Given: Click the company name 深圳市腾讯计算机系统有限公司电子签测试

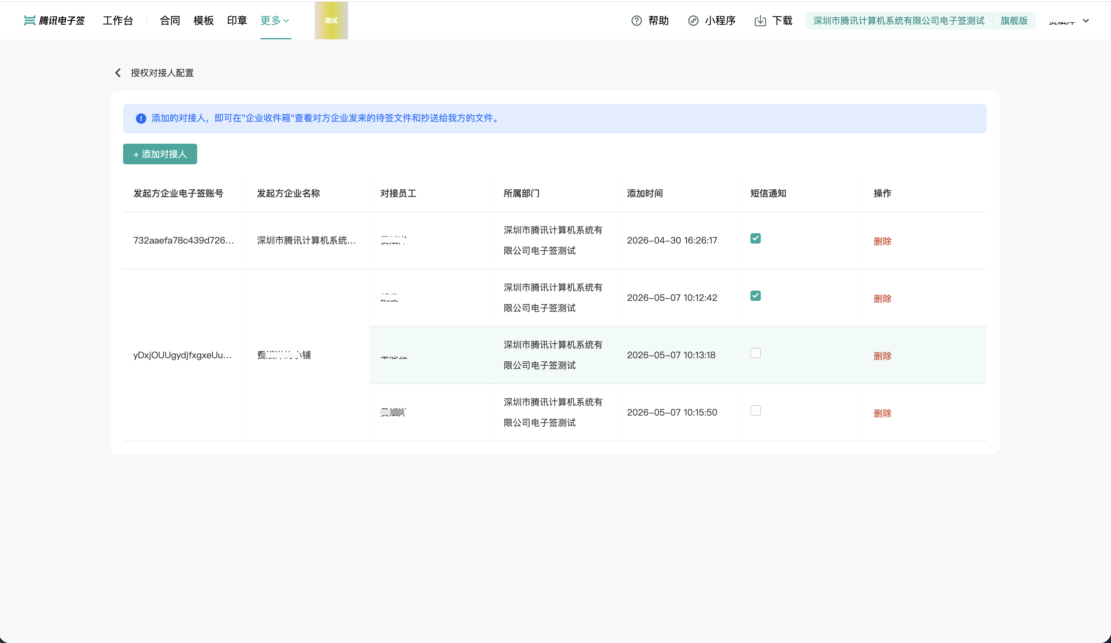Looking at the screenshot, I should pos(899,21).
